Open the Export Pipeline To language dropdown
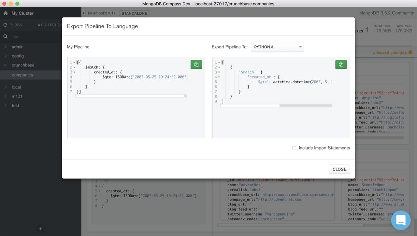The width and height of the screenshot is (417, 236). [x=277, y=47]
